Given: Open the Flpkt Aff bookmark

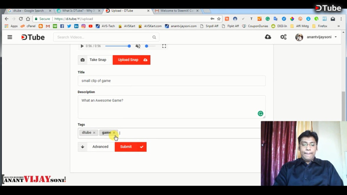Looking at the screenshot, I should pyautogui.click(x=230, y=26).
